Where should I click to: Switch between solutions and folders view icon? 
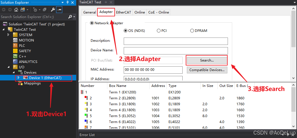point(23,9)
